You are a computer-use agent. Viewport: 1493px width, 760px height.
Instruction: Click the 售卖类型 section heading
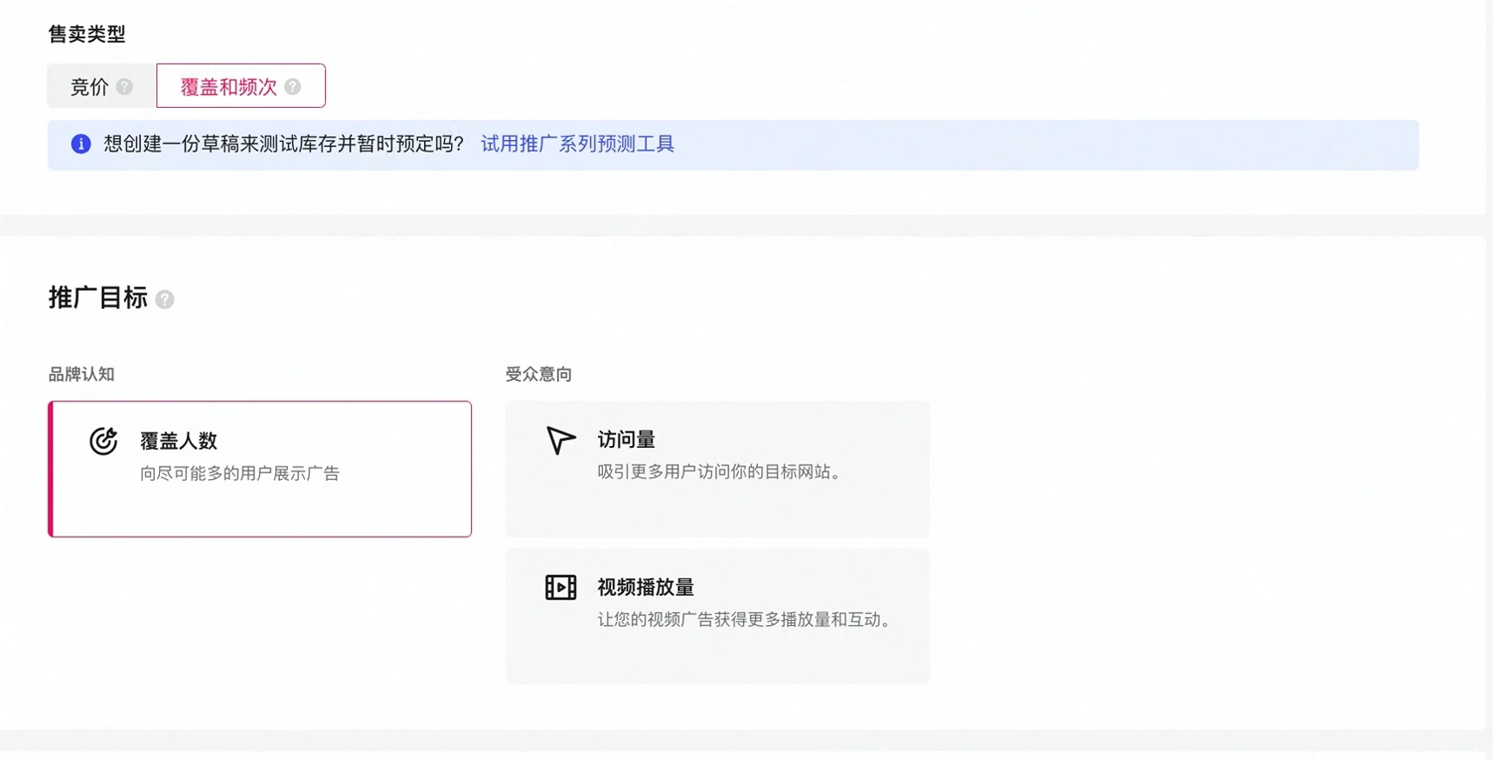click(x=87, y=34)
